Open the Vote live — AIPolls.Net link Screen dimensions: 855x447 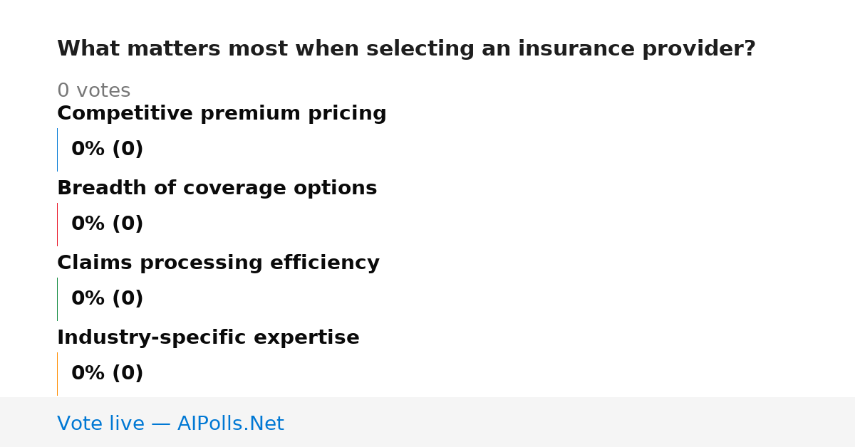170,424
